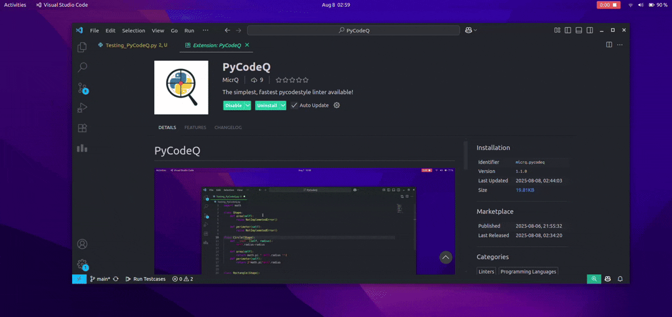Image resolution: width=672 pixels, height=317 pixels.
Task: Click the details pane vertical scrollbar
Action: [x=465, y=154]
